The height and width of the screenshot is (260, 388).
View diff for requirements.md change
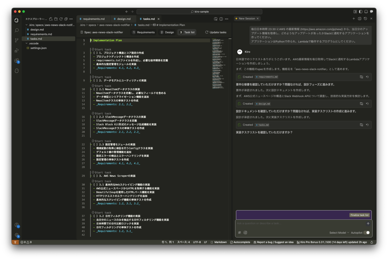361,77
